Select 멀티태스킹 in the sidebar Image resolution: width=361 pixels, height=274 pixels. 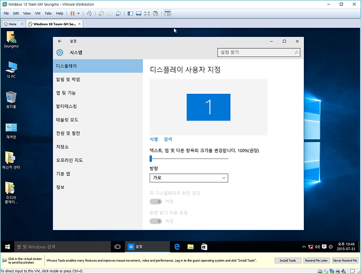click(98, 106)
